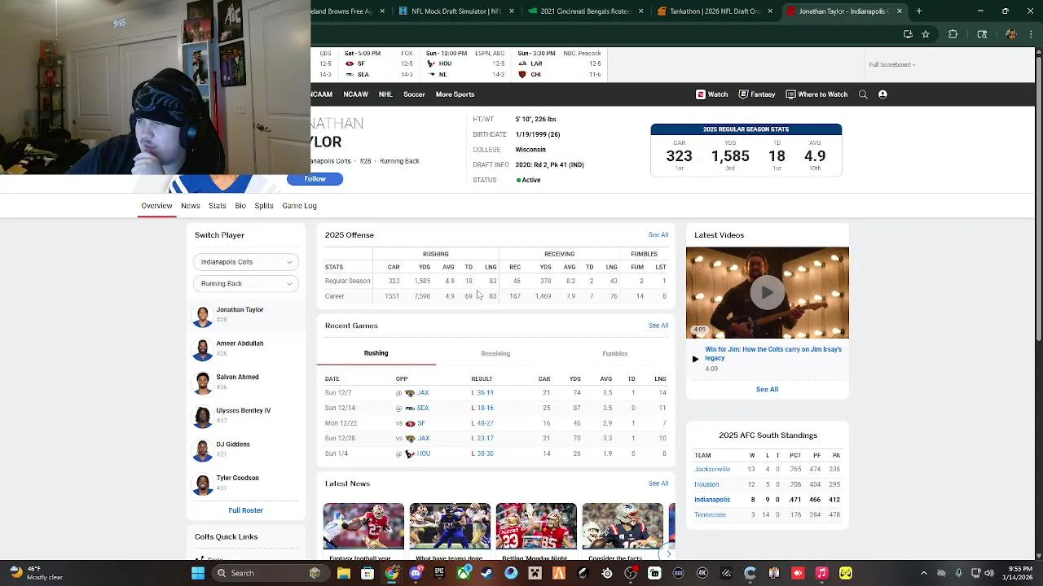Image resolution: width=1043 pixels, height=586 pixels.
Task: Open Minecraft launcher from the taskbar
Action: (x=535, y=573)
